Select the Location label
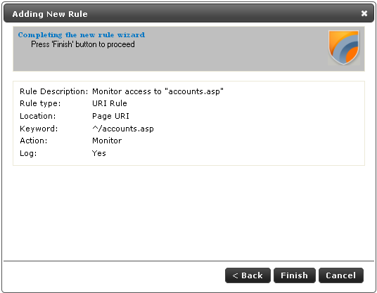 38,116
